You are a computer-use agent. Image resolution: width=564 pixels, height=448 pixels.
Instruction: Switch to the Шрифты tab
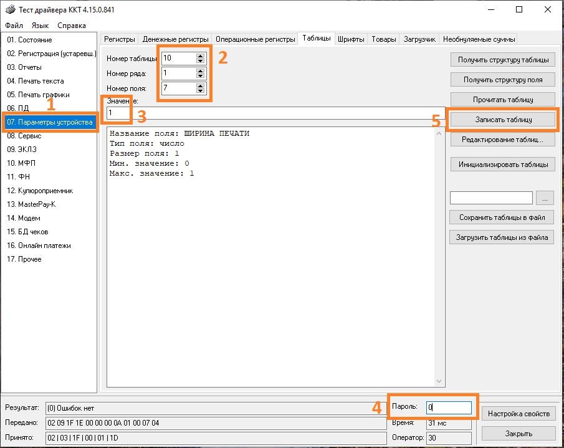coord(351,39)
